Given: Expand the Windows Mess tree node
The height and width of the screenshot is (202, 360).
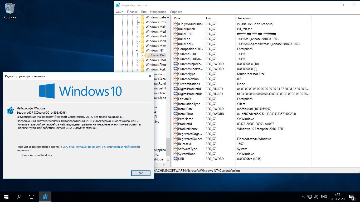Looking at the screenshot, I should coord(137,46).
